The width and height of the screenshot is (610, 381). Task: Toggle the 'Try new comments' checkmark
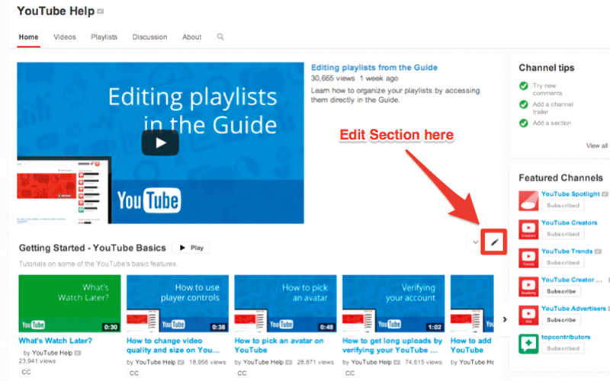point(523,86)
